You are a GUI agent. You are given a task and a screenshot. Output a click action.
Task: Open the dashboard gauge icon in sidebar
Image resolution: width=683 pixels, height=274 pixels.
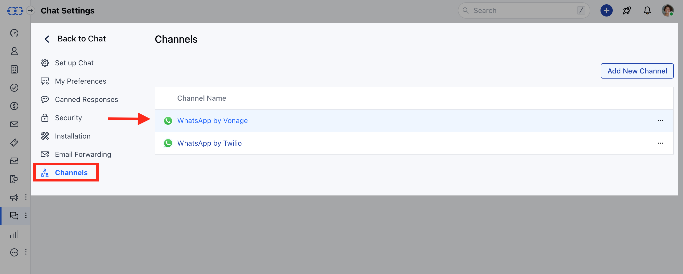(14, 33)
